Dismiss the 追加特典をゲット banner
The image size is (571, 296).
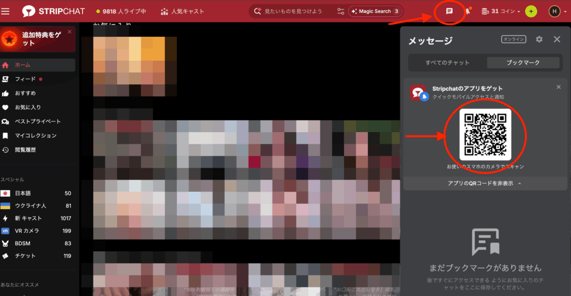click(70, 32)
